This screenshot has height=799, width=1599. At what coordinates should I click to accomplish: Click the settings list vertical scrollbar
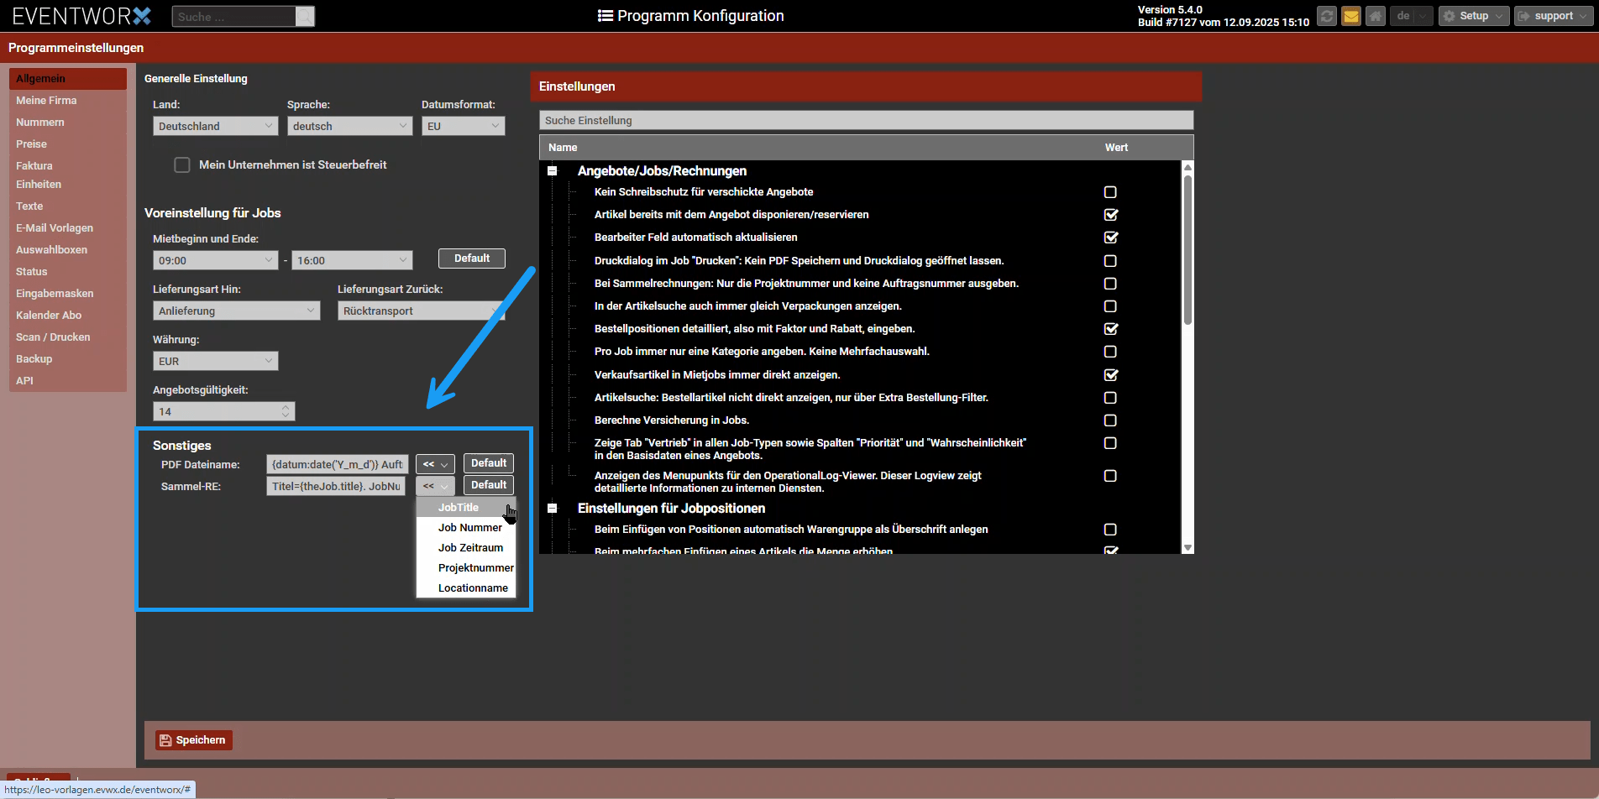1187,252
